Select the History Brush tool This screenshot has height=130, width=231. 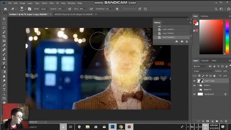coord(4,63)
